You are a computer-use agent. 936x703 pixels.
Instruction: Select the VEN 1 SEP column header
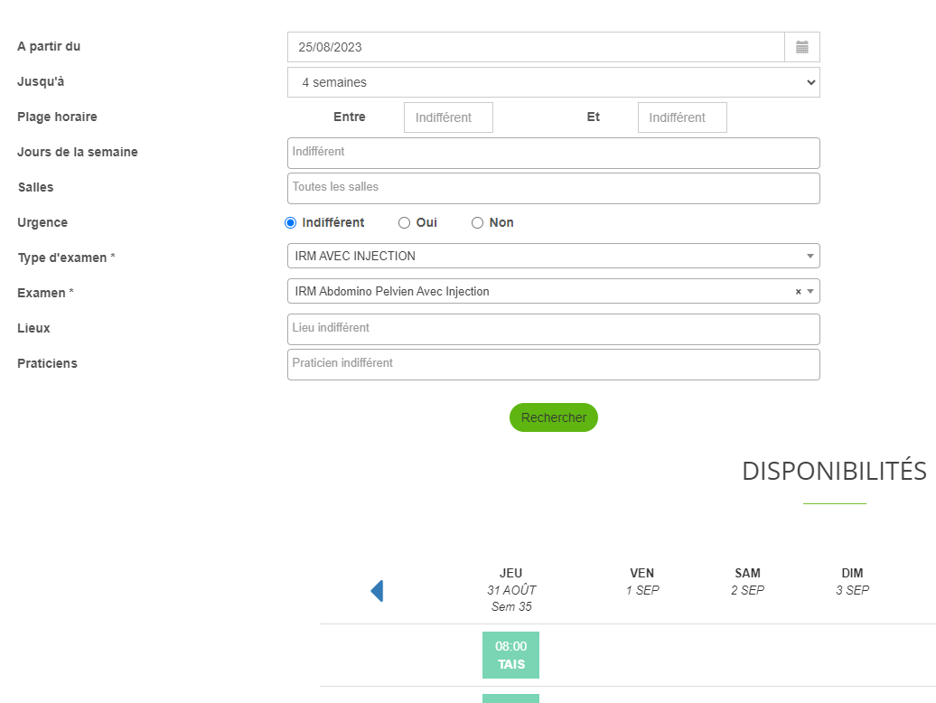[642, 581]
